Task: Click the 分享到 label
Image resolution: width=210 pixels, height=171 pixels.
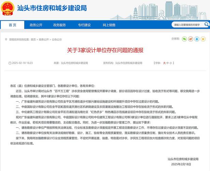Action: [x=176, y=39]
